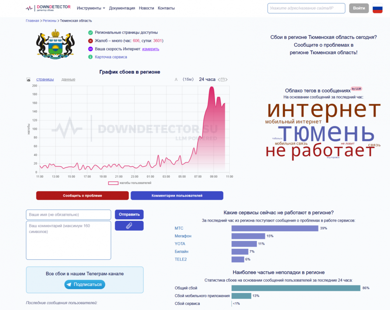Click the green info icon near Карточка сервиса
Image resolution: width=390 pixels, height=310 pixels.
click(x=90, y=57)
